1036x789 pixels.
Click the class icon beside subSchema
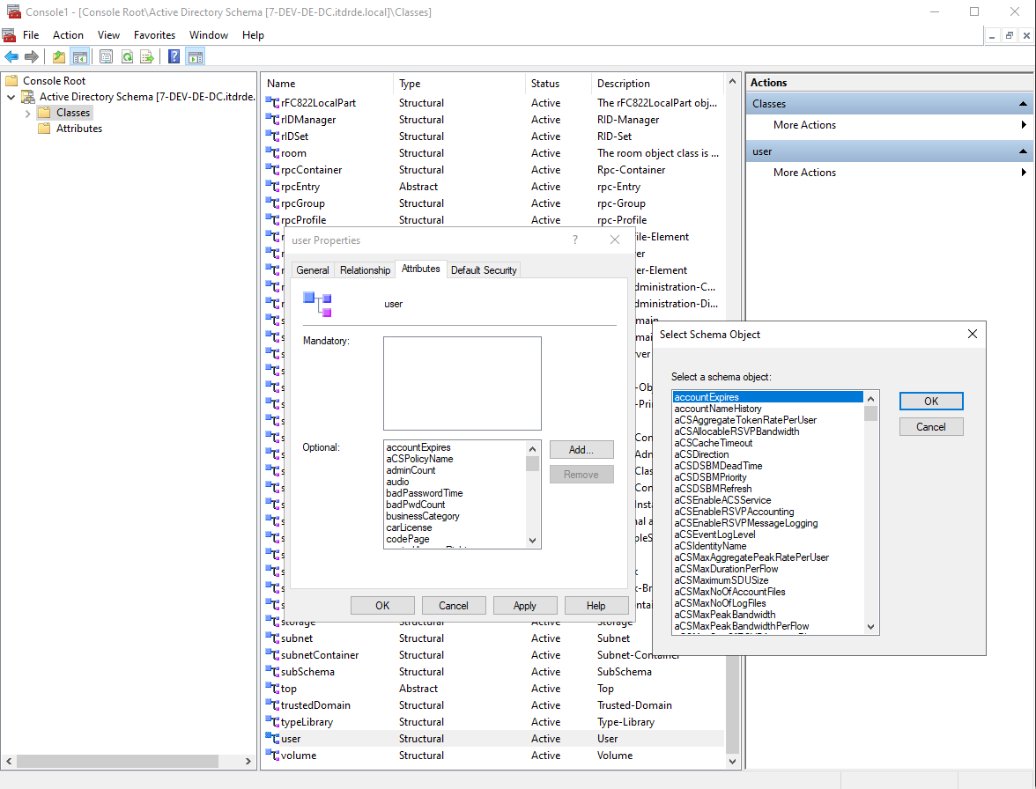[x=272, y=672]
